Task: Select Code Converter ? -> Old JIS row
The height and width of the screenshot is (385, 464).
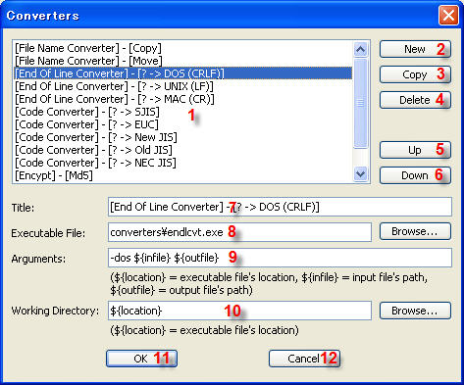Action: click(183, 150)
